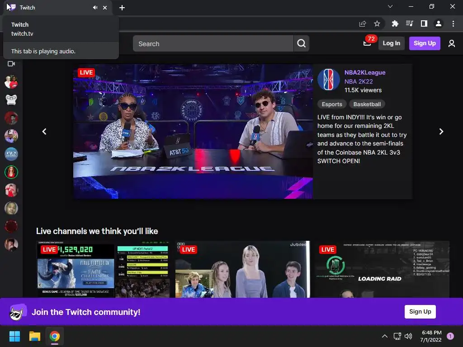Bookmark this page star icon

tap(377, 23)
